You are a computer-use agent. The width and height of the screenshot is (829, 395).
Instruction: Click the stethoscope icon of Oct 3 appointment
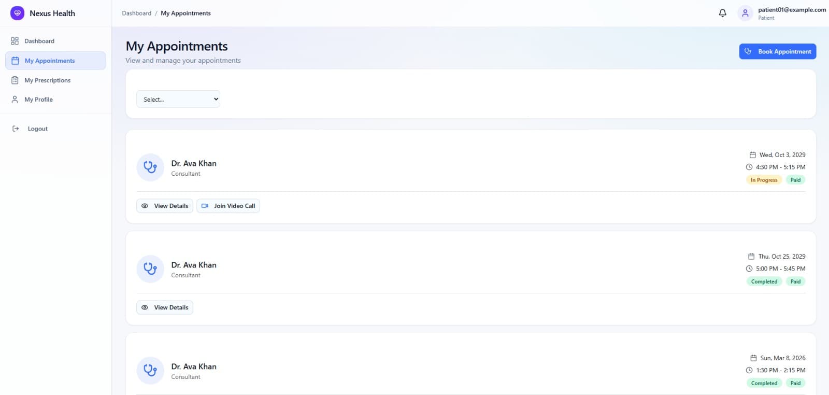tap(150, 167)
